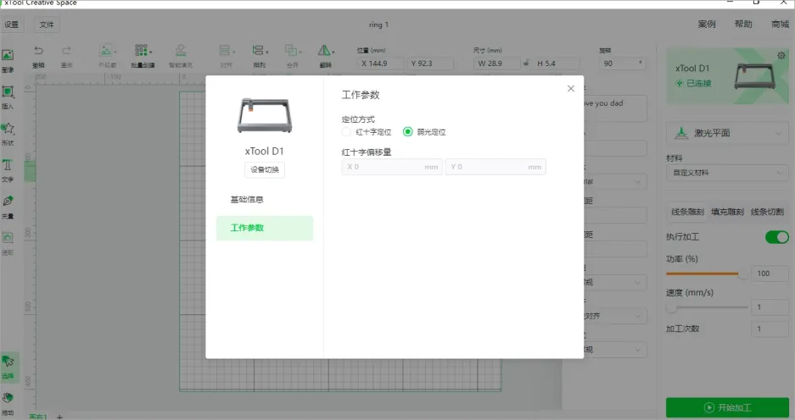Select the smart fill (智能填充) stamp icon

point(181,50)
